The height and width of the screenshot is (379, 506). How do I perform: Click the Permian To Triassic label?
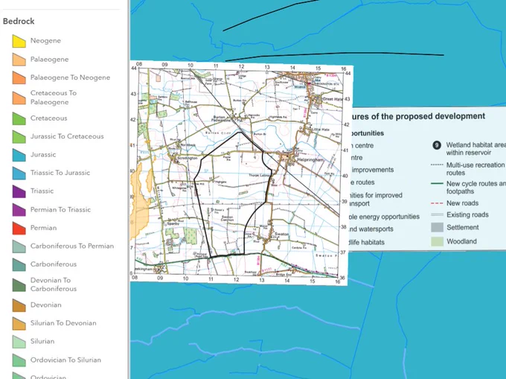[61, 209]
